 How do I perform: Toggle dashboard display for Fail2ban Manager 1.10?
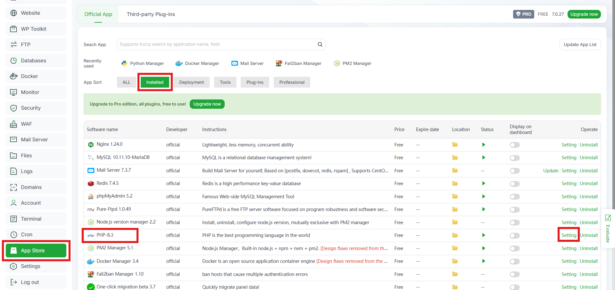515,274
